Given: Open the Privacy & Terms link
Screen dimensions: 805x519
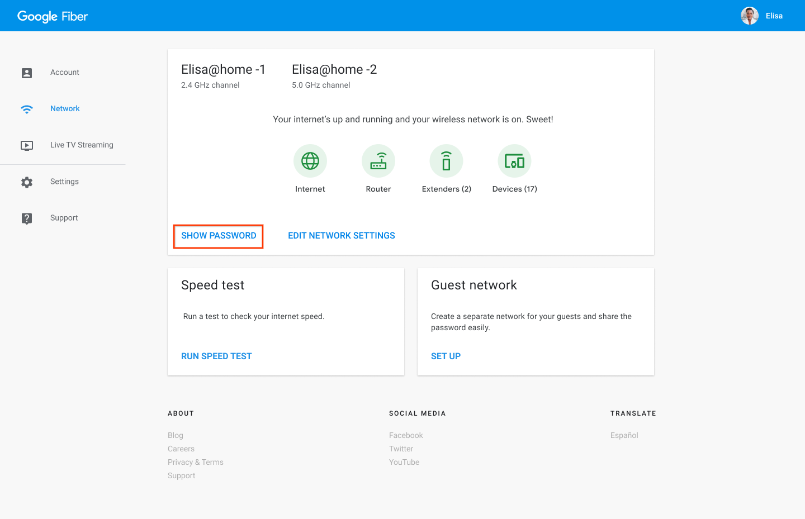Looking at the screenshot, I should [196, 462].
